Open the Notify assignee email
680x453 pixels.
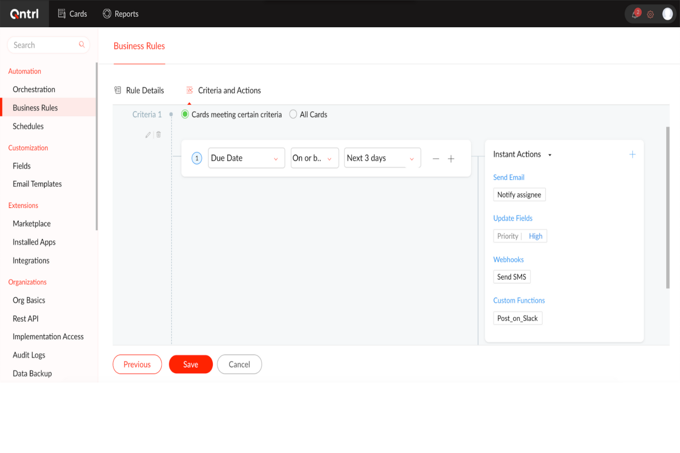(519, 195)
